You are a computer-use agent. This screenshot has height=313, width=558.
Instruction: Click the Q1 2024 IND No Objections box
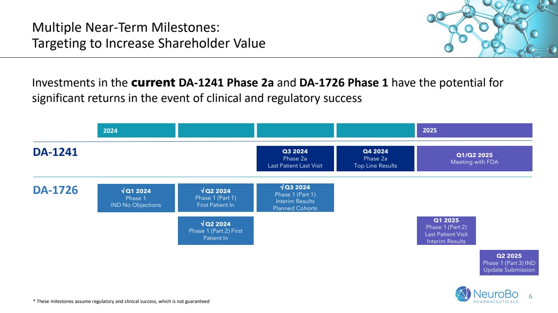pyautogui.click(x=136, y=198)
